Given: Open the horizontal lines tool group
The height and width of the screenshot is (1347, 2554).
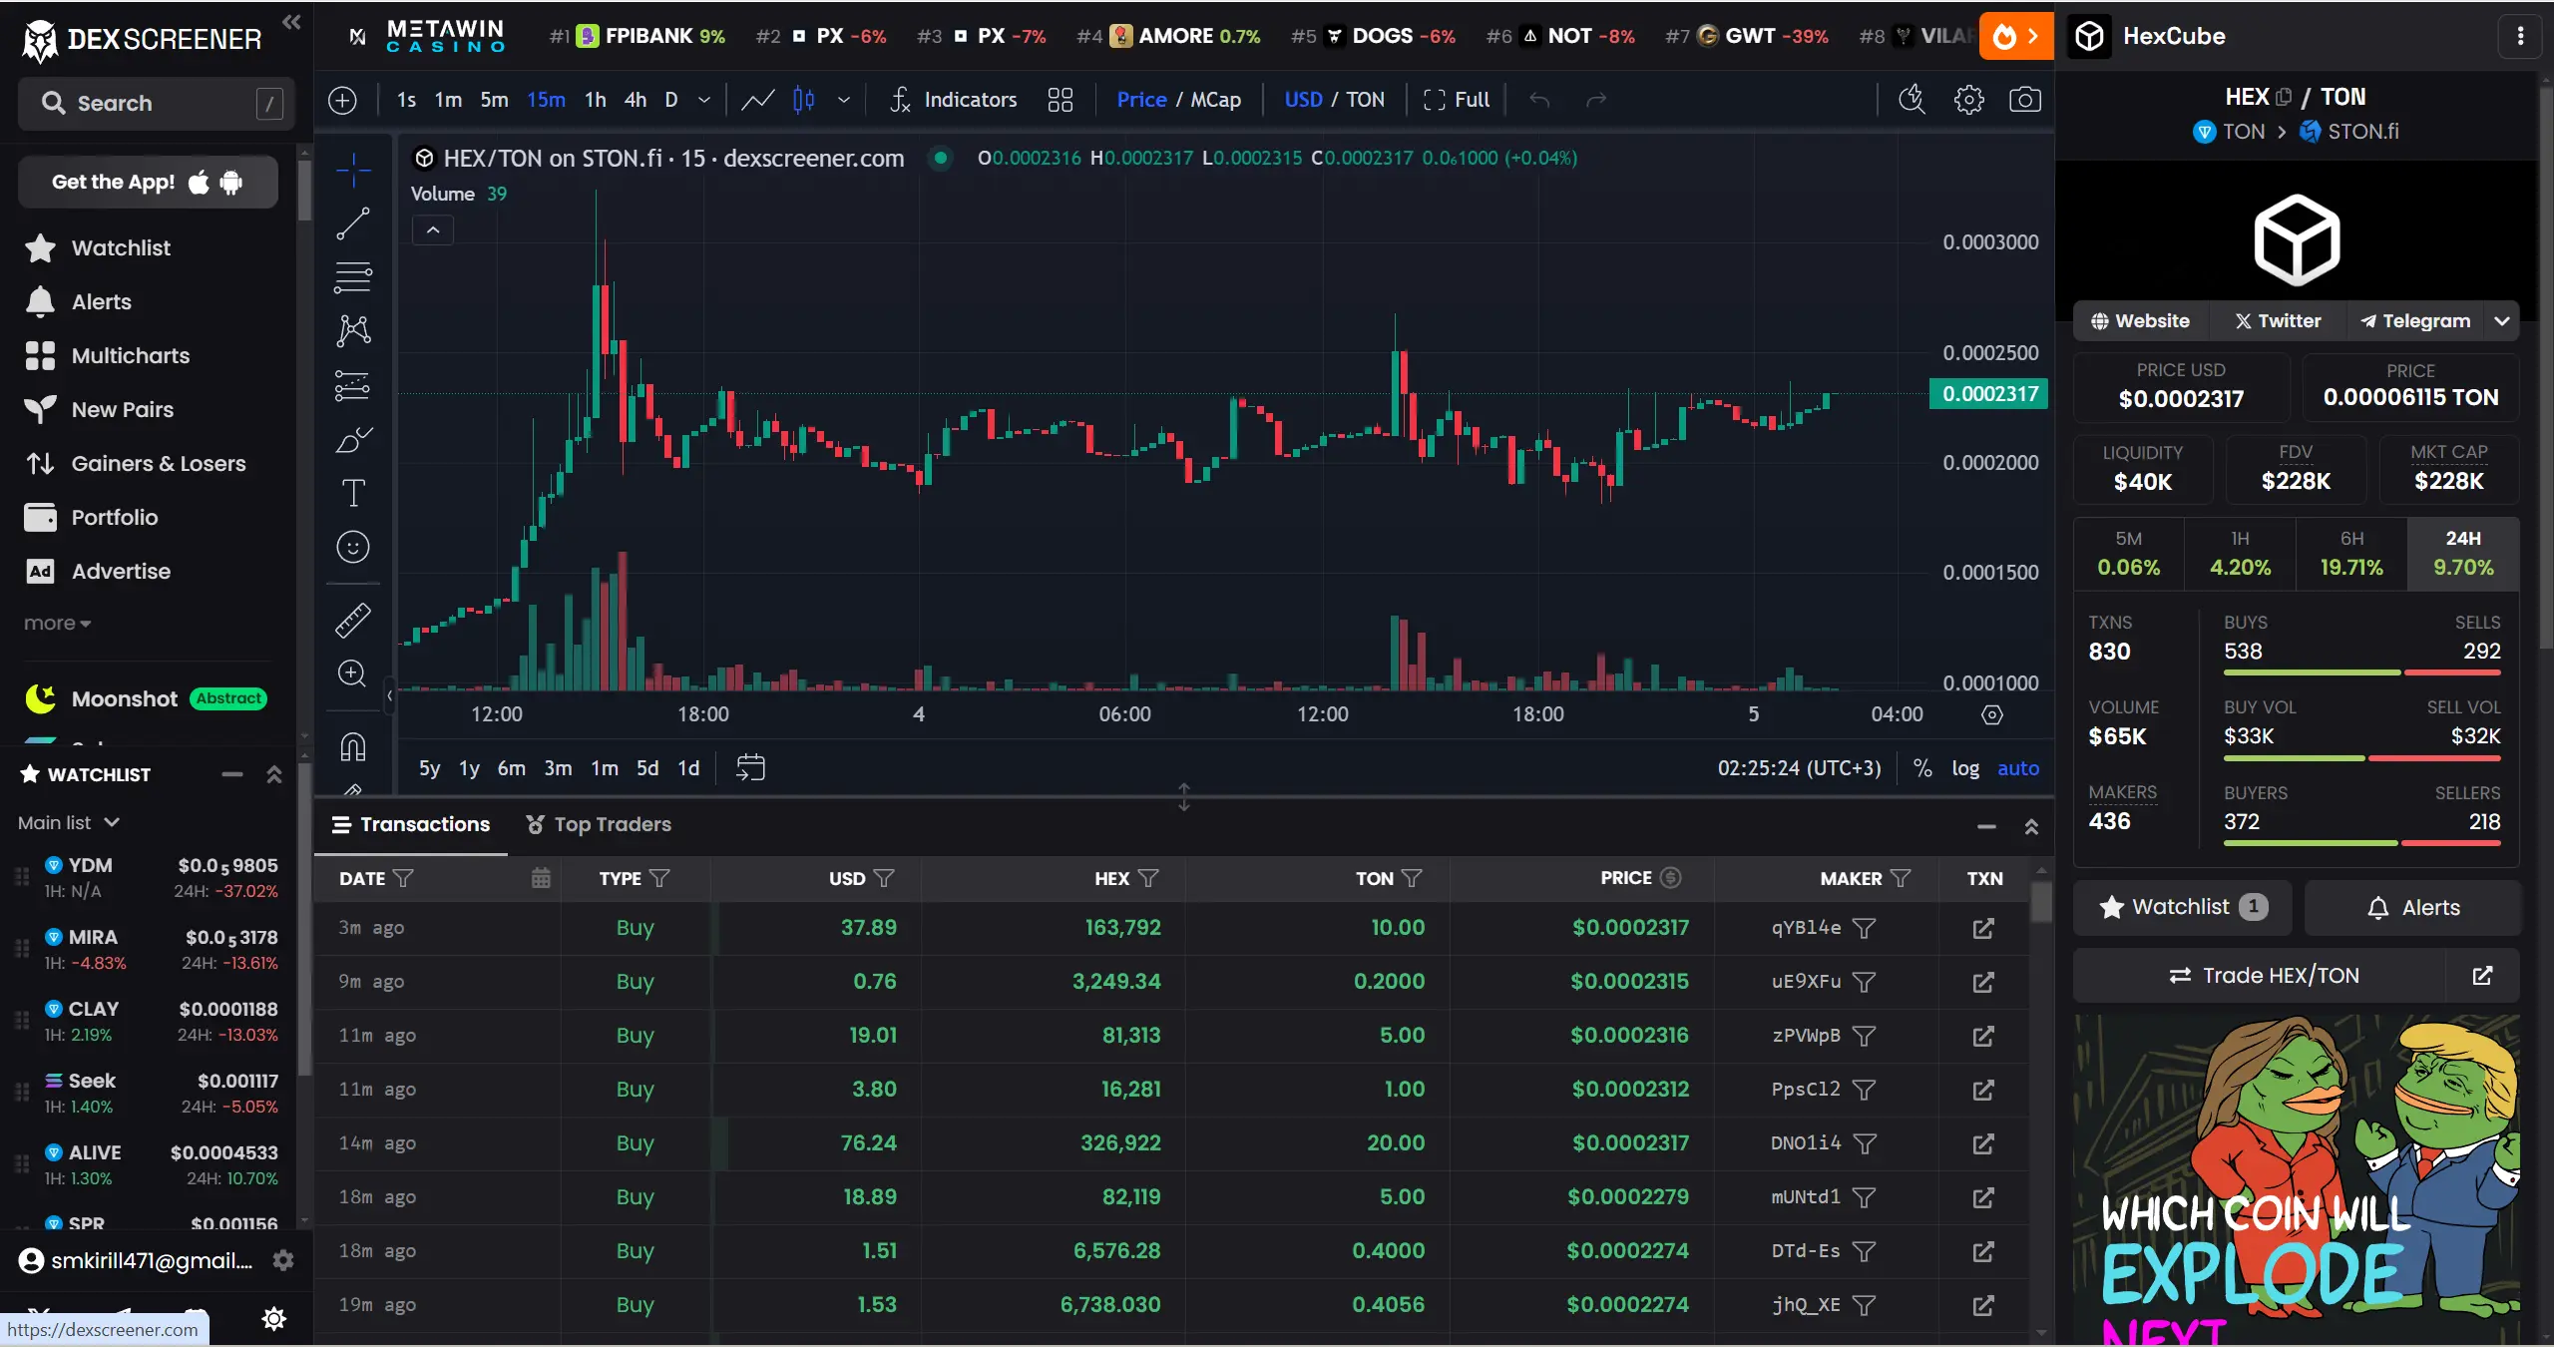Looking at the screenshot, I should point(353,277).
